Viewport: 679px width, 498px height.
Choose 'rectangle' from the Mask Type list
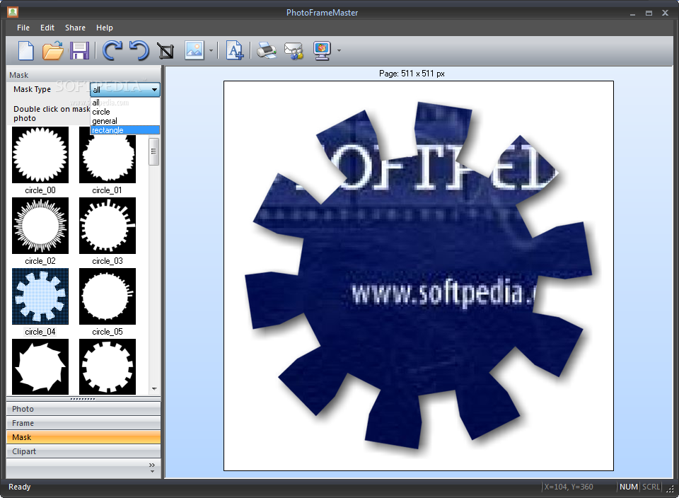coord(125,130)
